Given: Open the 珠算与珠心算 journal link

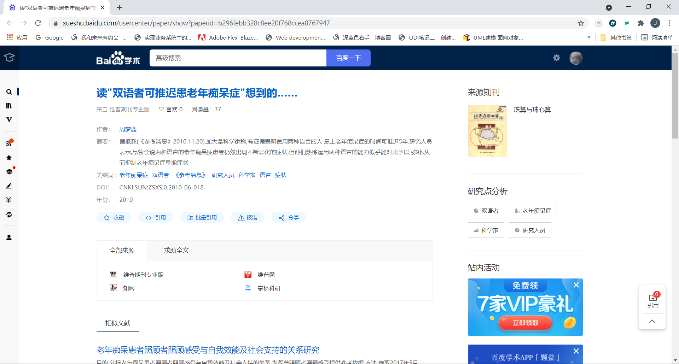Looking at the screenshot, I should click(x=532, y=110).
